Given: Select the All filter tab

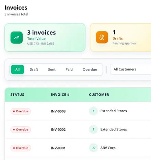Looking at the screenshot, I should tap(18, 70).
